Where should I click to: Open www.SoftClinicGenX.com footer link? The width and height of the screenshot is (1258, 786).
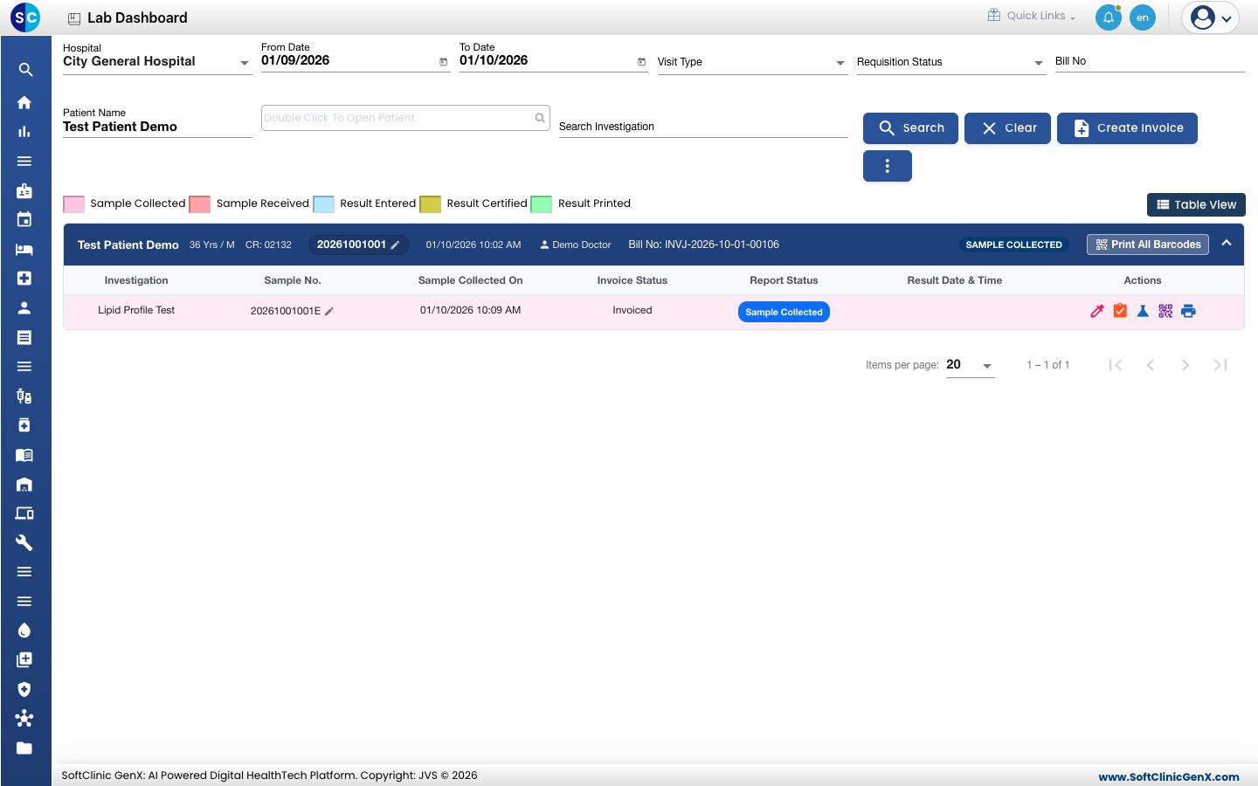point(1168,776)
